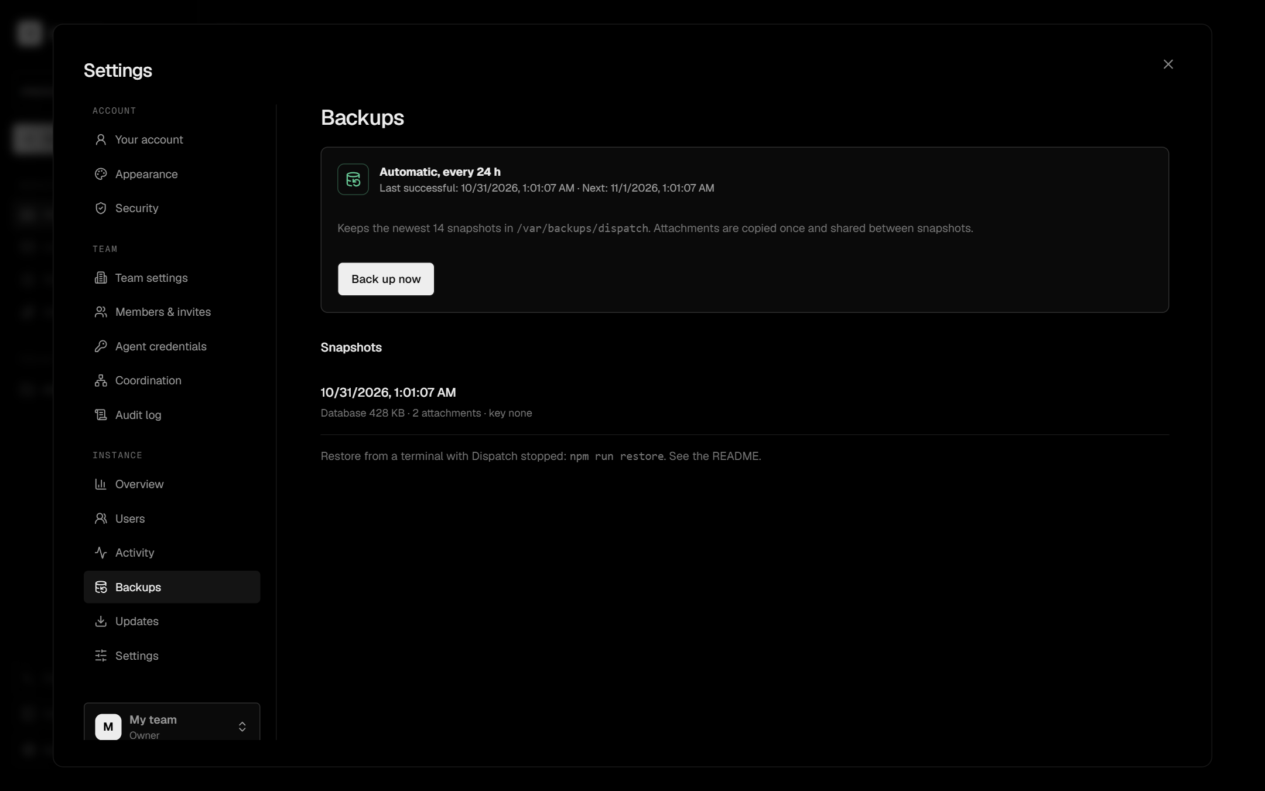Click the building icon beside Team settings
Viewport: 1265px width, 791px height.
(101, 278)
